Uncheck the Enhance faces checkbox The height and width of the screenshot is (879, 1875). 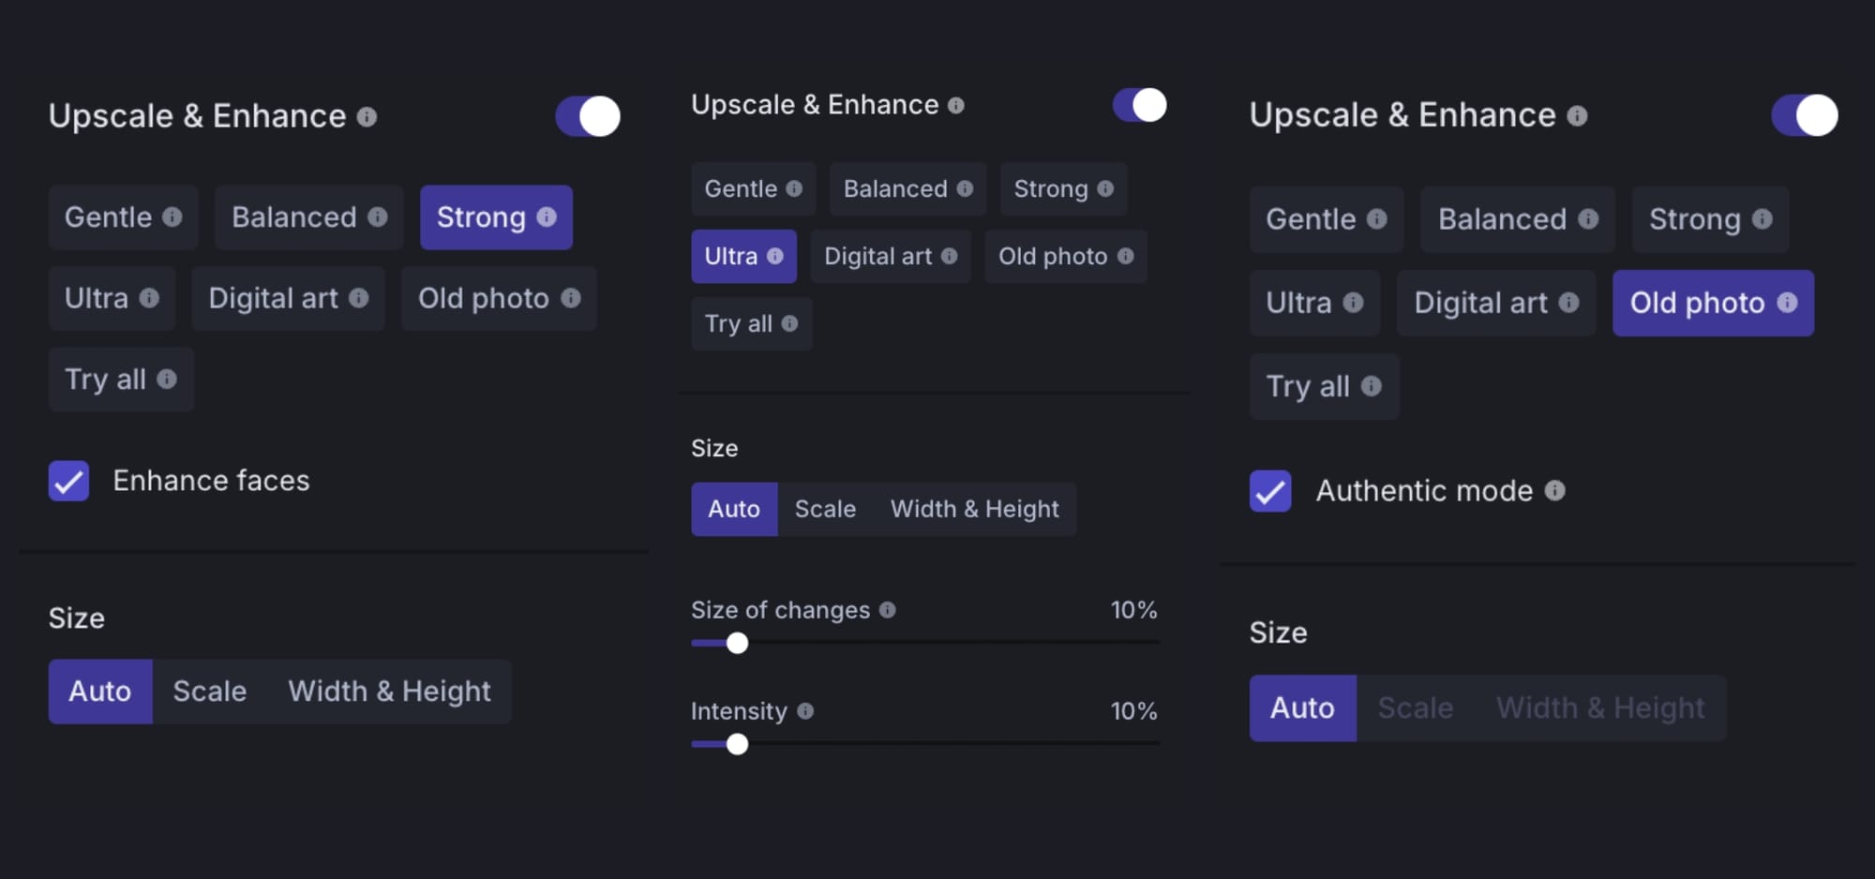tap(69, 481)
